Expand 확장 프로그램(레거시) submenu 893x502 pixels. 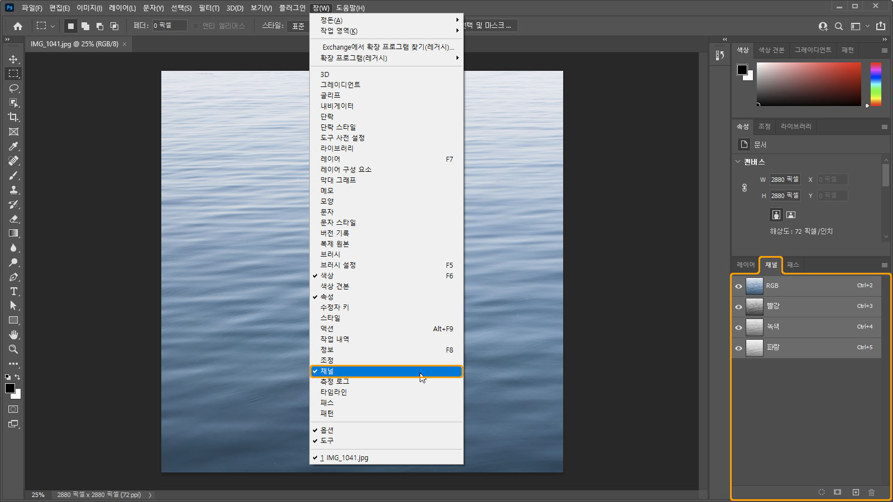(x=386, y=58)
